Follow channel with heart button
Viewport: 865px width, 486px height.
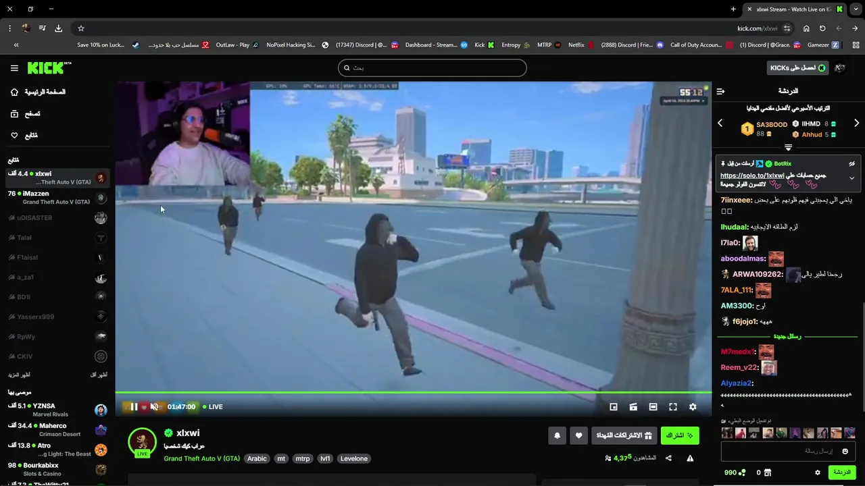pyautogui.click(x=578, y=435)
